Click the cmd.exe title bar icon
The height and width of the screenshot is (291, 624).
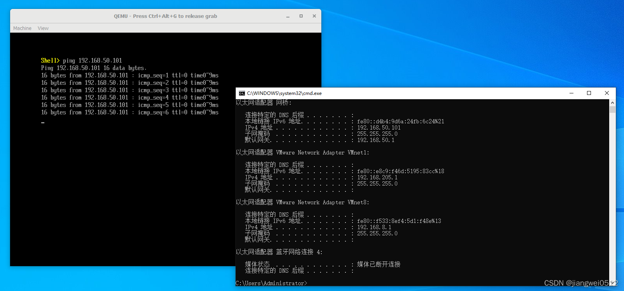[x=242, y=93]
